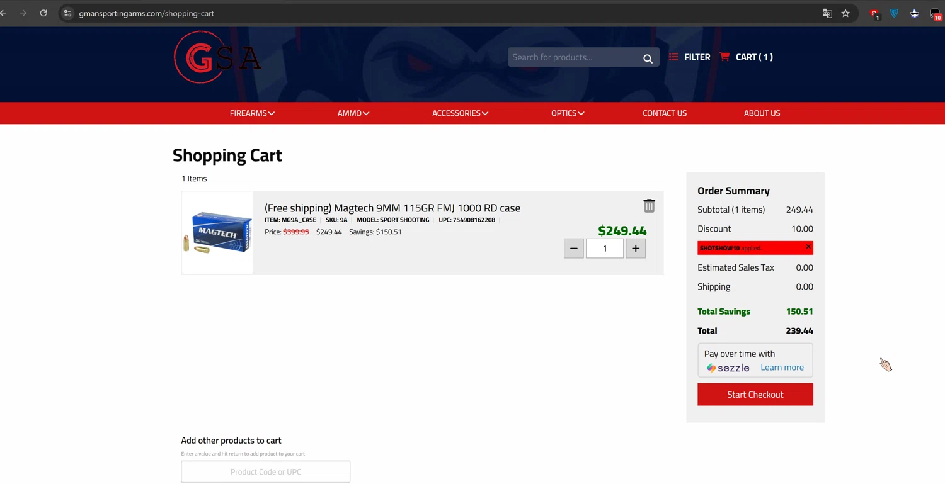Image resolution: width=945 pixels, height=484 pixels.
Task: Click the Sezzle logo
Action: (728, 368)
